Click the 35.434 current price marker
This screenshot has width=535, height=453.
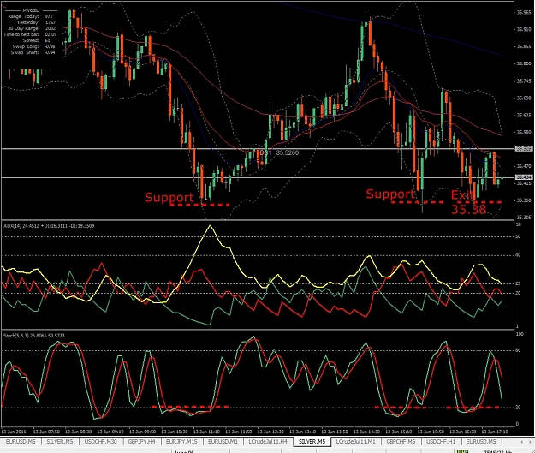coord(523,177)
